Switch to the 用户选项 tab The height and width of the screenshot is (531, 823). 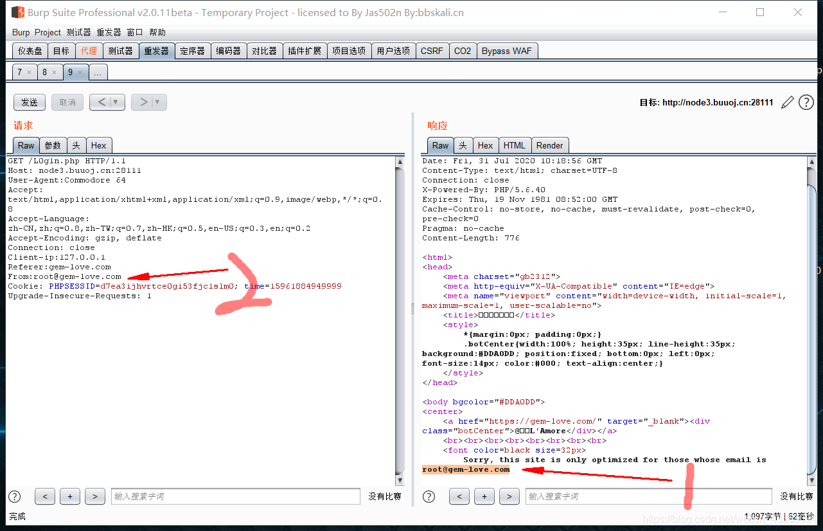(x=393, y=51)
